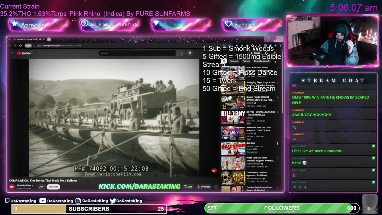Open more actions ellipsis under the video
Viewport: 382px width, 215px height.
(x=216, y=187)
